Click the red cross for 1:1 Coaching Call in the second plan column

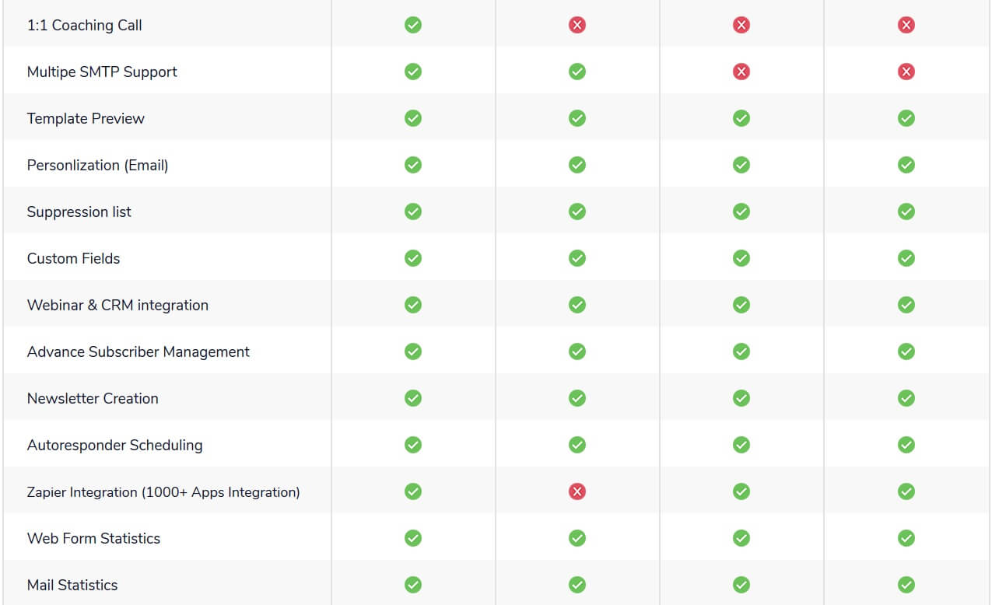(577, 25)
